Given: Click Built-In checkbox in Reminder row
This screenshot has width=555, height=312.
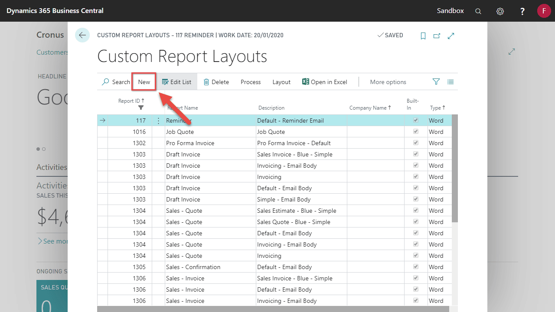Looking at the screenshot, I should 416,120.
